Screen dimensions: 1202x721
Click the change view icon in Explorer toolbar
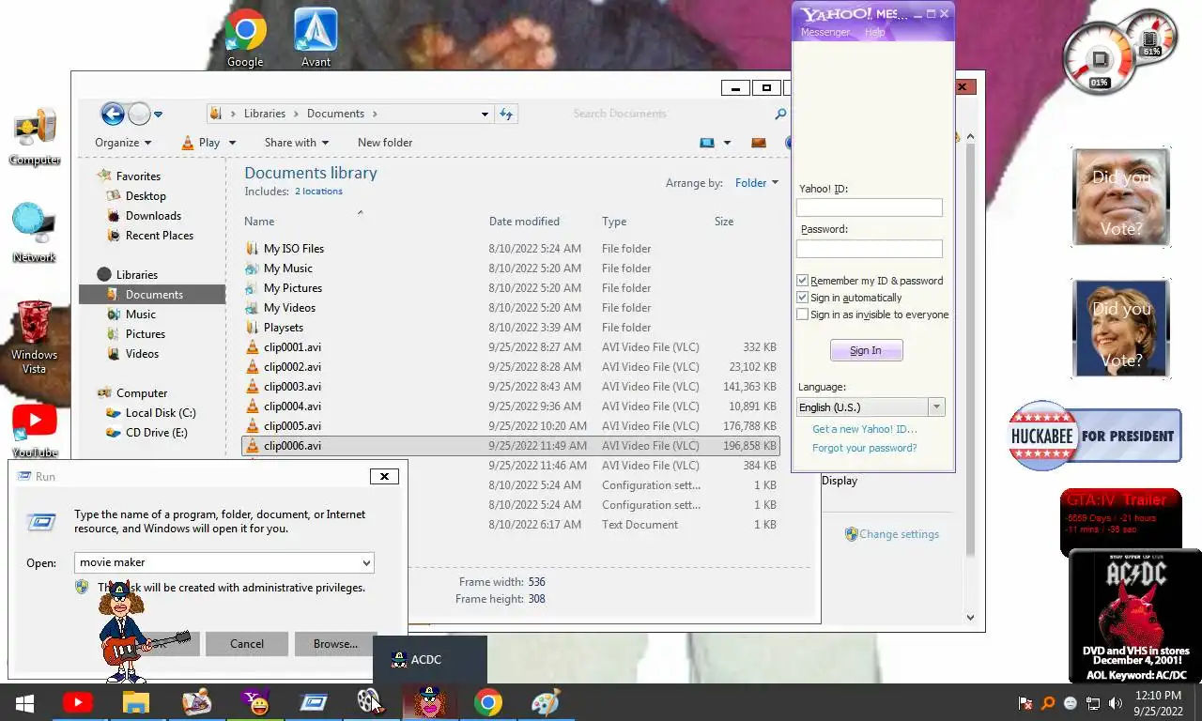coord(707,143)
